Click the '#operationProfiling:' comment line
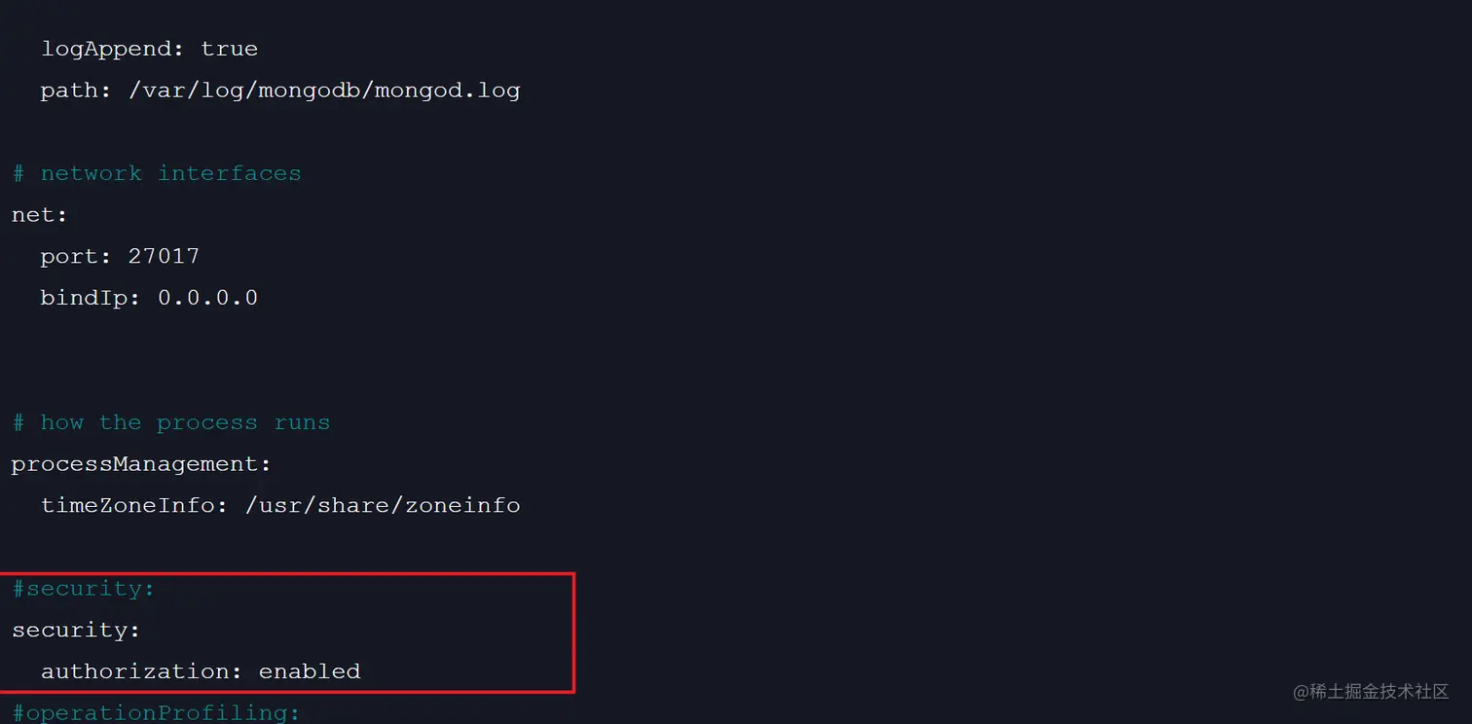Viewport: 1472px width, 724px height. pos(157,712)
